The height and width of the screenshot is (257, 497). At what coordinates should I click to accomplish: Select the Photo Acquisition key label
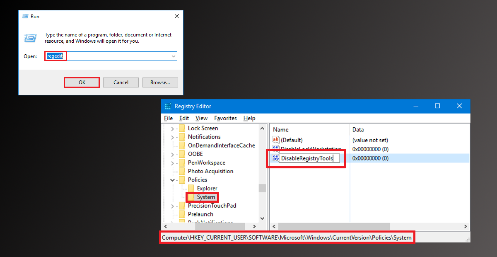click(210, 171)
